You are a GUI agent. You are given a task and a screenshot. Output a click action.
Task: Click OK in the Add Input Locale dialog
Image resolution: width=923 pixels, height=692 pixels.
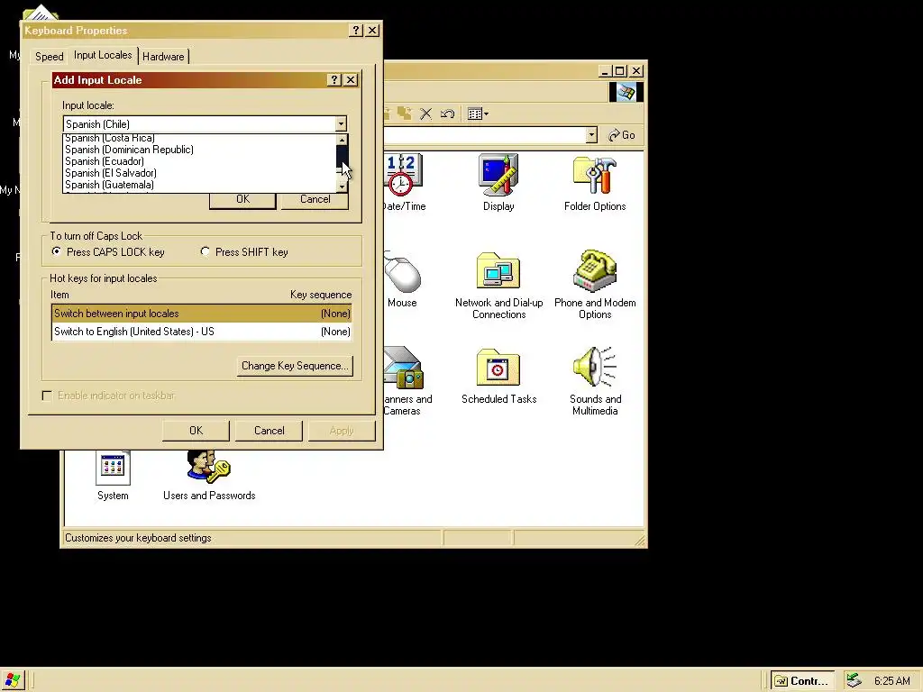click(x=242, y=199)
